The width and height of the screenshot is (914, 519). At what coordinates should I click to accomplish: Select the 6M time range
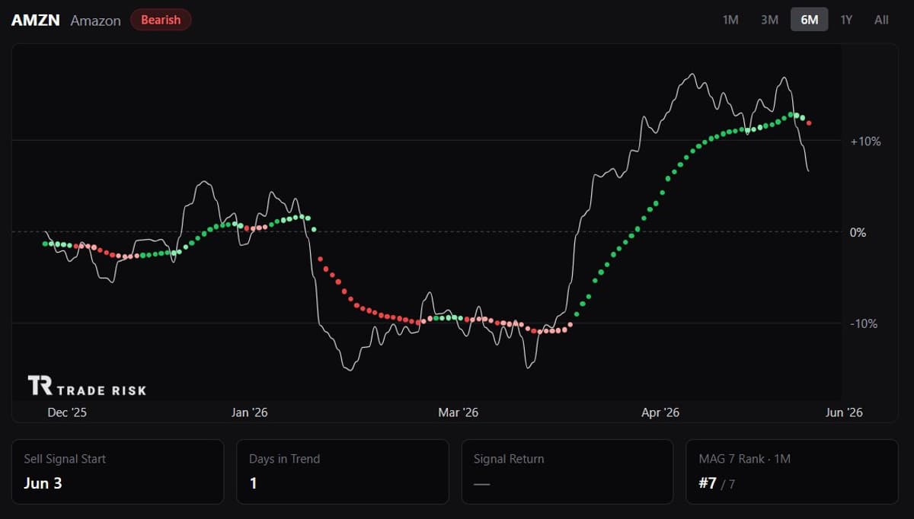809,20
